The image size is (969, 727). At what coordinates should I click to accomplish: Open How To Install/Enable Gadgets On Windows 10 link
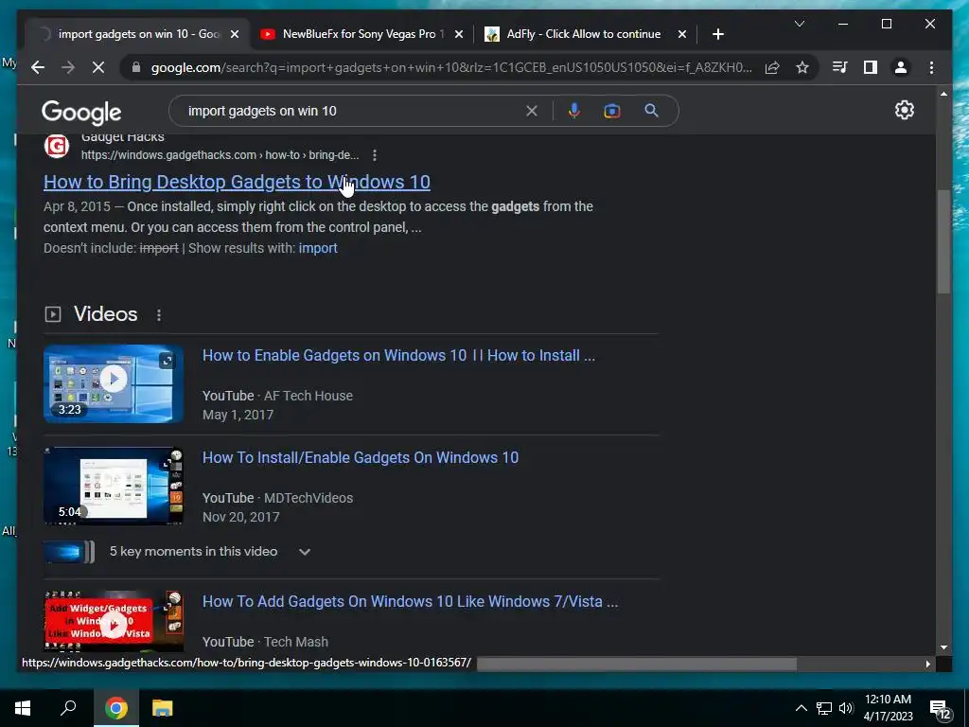point(361,457)
